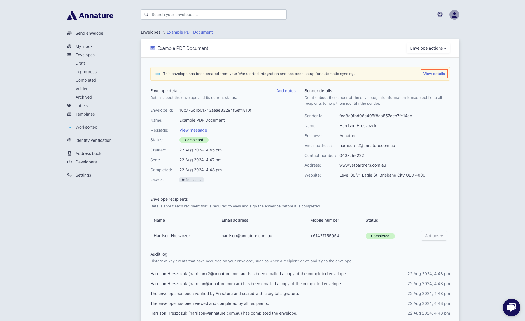Click www.yetpartners.com.au text
This screenshot has height=321, width=525.
pyautogui.click(x=363, y=165)
